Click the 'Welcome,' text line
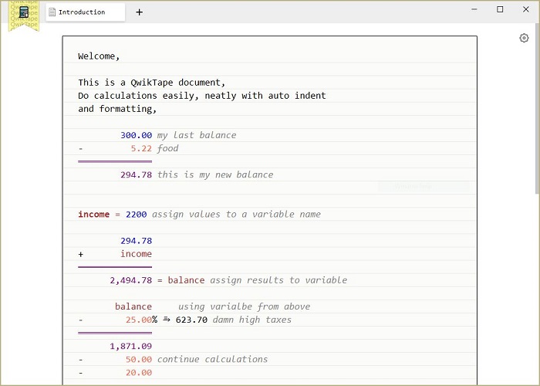The image size is (540, 386). 99,56
